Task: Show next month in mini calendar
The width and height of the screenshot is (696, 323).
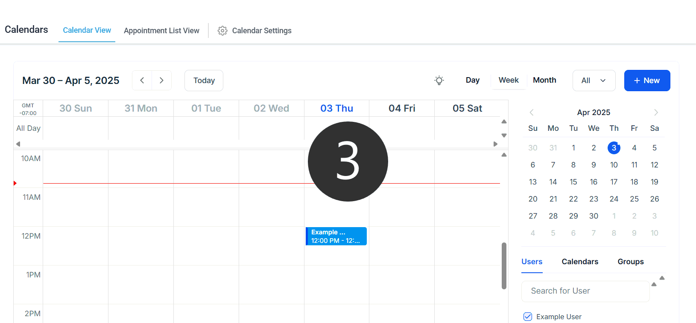Action: point(656,112)
